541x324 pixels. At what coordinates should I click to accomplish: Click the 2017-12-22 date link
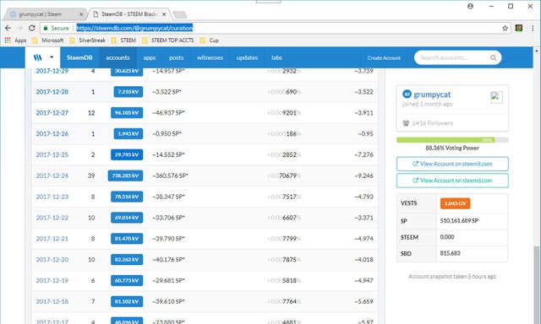(x=52, y=218)
